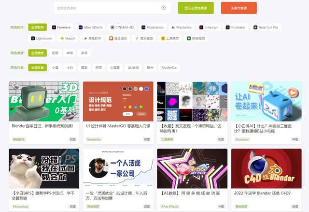Screen dimensions: 309x212
Task: Select the 全部作者 all-authors chip
Action: (38, 68)
